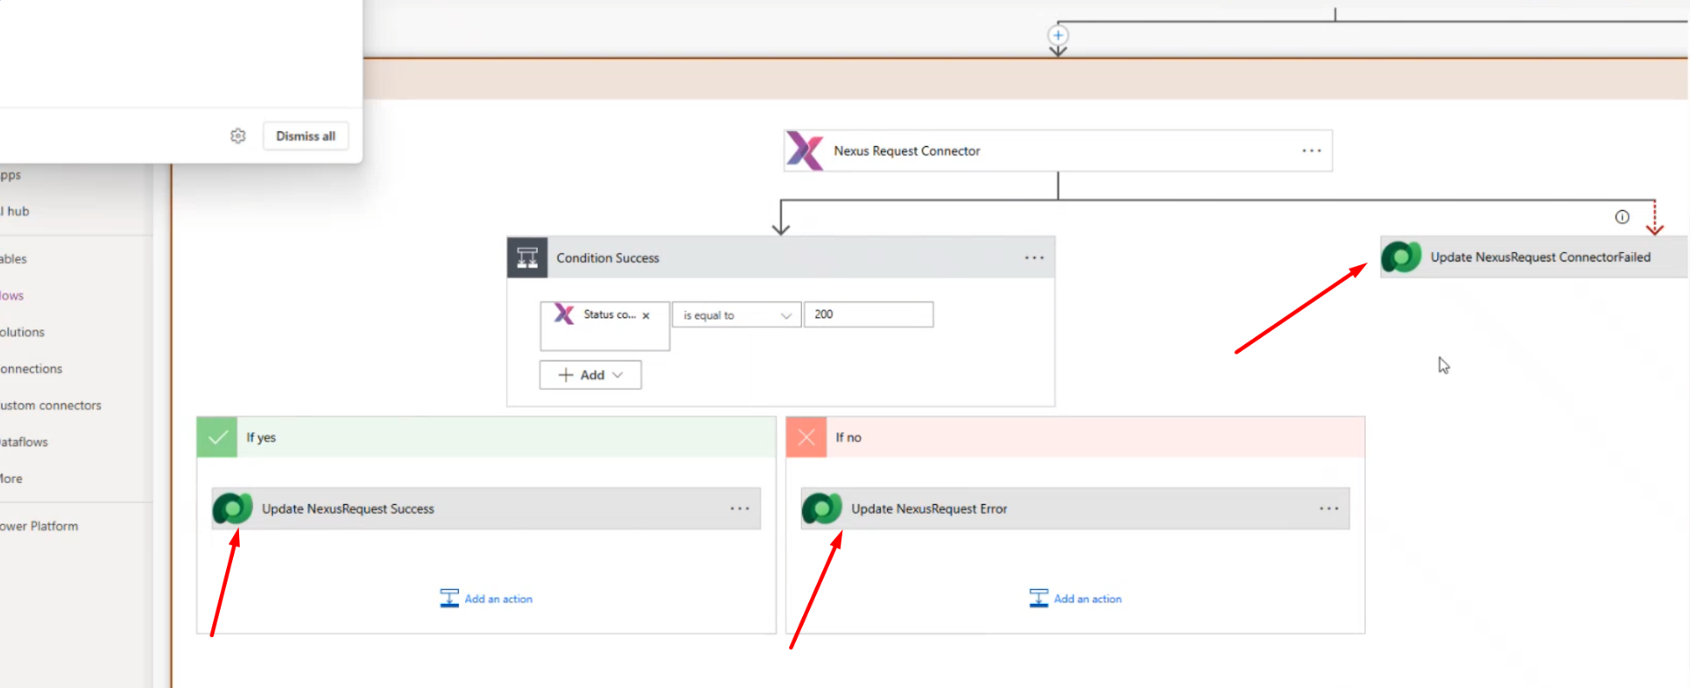Open Connections in the left navigation
The height and width of the screenshot is (688, 1690).
pos(31,369)
